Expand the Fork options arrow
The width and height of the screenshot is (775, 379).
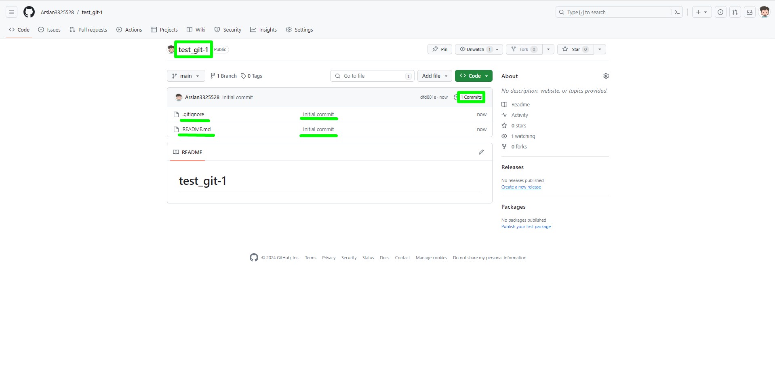548,49
